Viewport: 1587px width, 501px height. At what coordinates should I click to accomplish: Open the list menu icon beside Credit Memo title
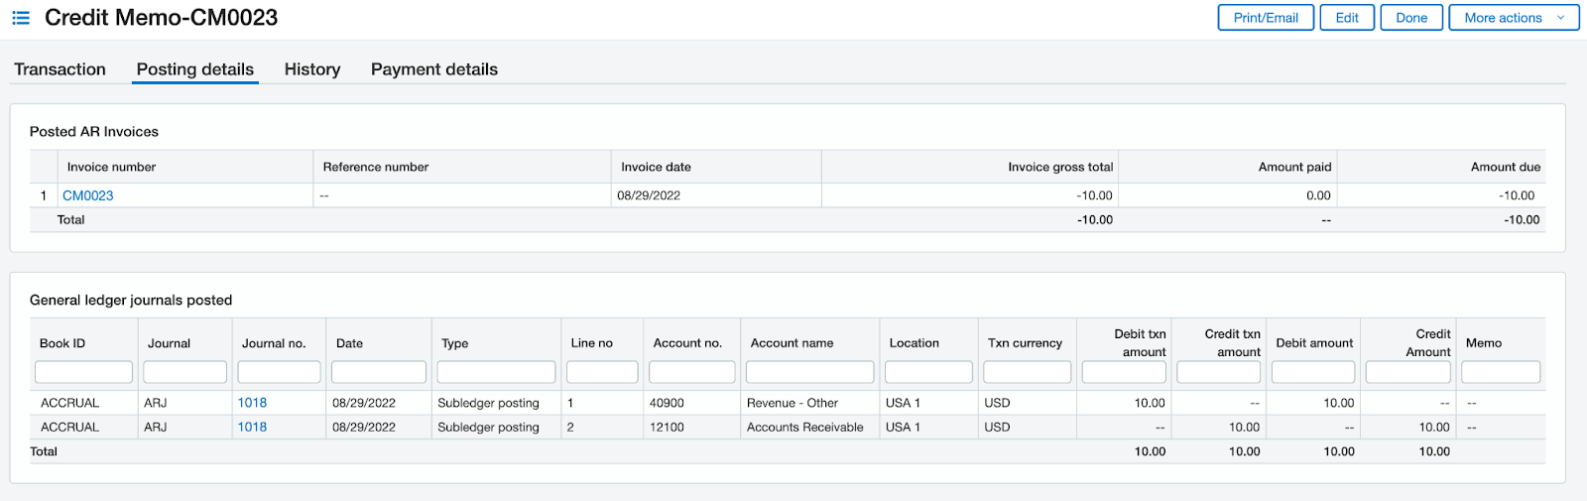(21, 18)
